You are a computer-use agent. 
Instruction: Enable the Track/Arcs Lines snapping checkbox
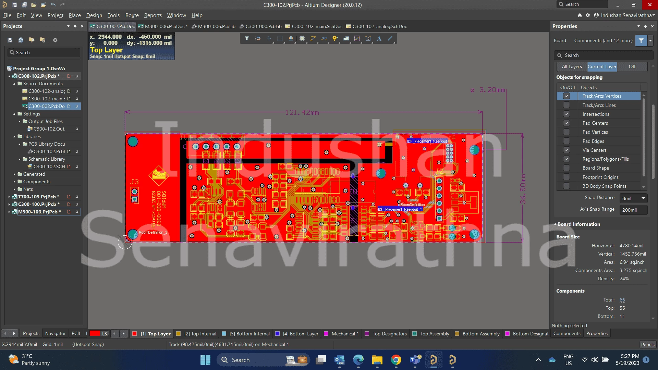[x=566, y=105]
